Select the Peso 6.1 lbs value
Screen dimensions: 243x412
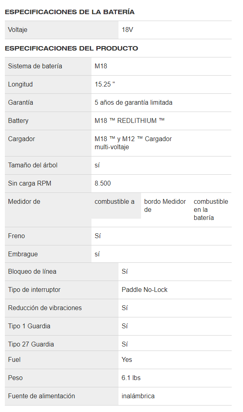(x=131, y=378)
